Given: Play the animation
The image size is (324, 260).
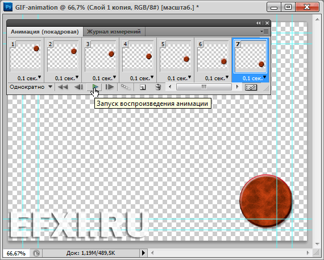Looking at the screenshot, I should click(94, 87).
